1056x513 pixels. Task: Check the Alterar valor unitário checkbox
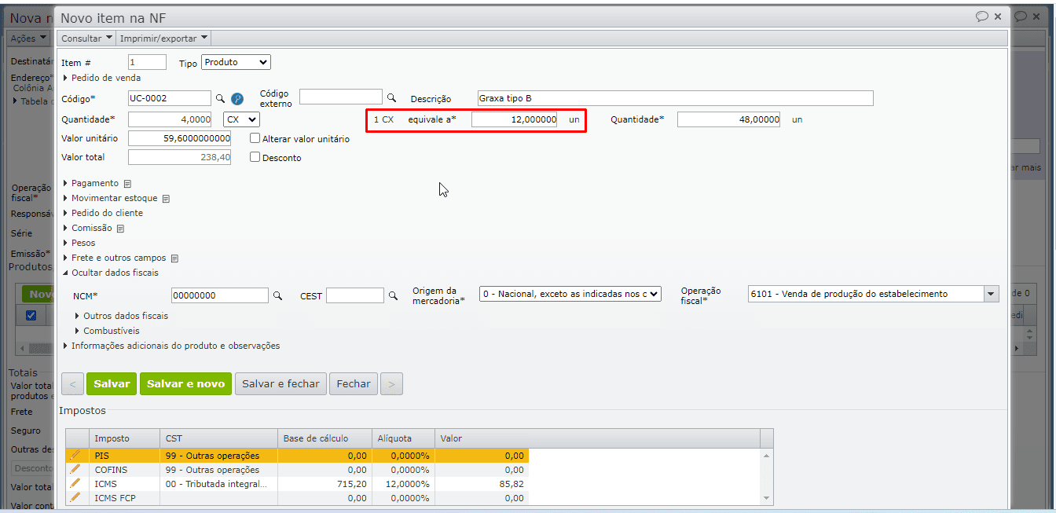255,138
